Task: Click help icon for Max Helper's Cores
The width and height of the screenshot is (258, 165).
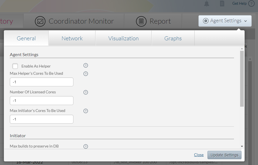Action: click(86, 74)
